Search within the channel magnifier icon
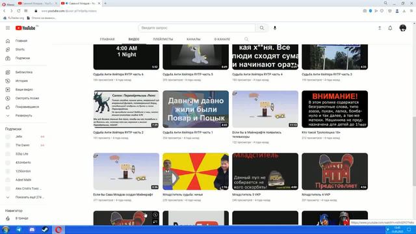 [x=246, y=39]
